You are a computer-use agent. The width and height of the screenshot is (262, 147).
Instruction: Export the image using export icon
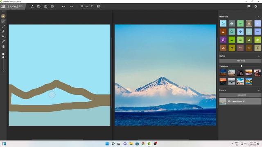pos(52,7)
